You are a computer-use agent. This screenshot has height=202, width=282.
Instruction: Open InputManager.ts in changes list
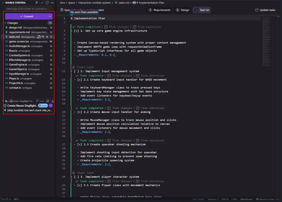point(28,74)
